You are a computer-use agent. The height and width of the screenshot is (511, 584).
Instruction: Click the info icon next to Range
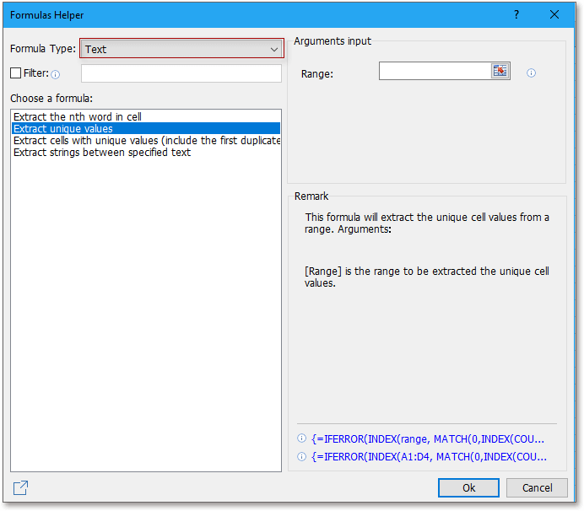532,73
